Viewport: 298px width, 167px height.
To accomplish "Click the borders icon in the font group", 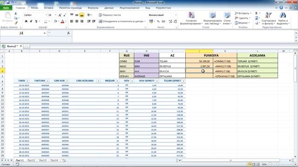I will 46,21.
